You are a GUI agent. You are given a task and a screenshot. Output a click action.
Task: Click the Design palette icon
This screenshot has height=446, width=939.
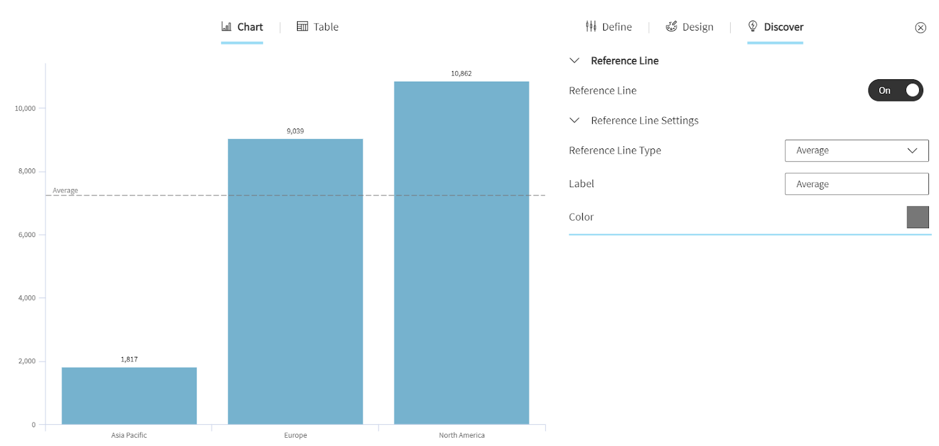[x=671, y=26]
